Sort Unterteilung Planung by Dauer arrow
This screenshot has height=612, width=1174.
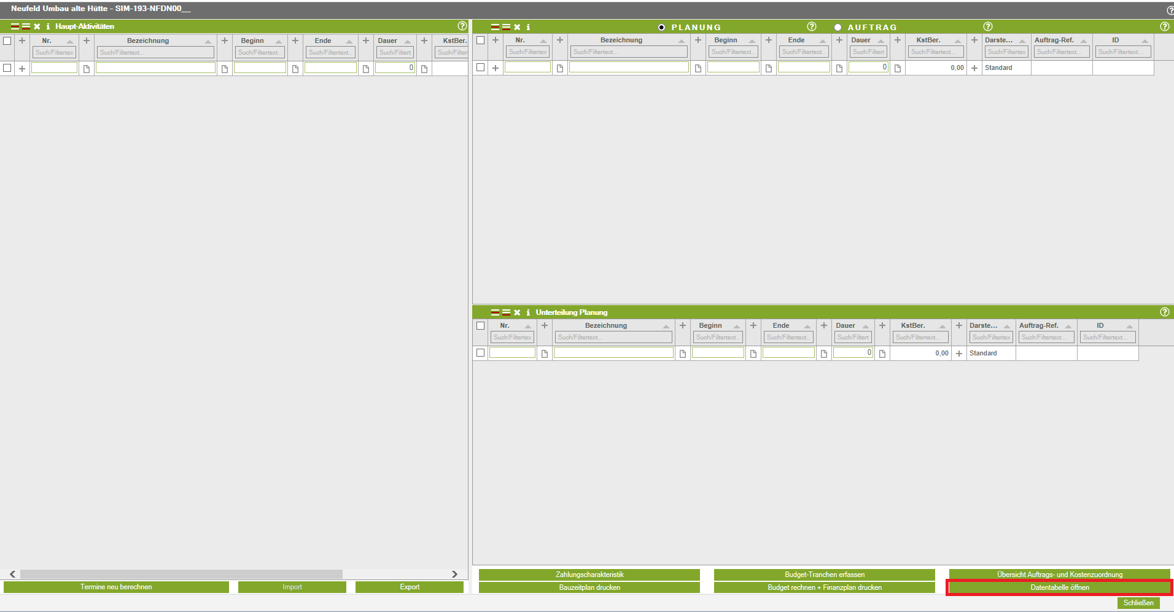(866, 327)
